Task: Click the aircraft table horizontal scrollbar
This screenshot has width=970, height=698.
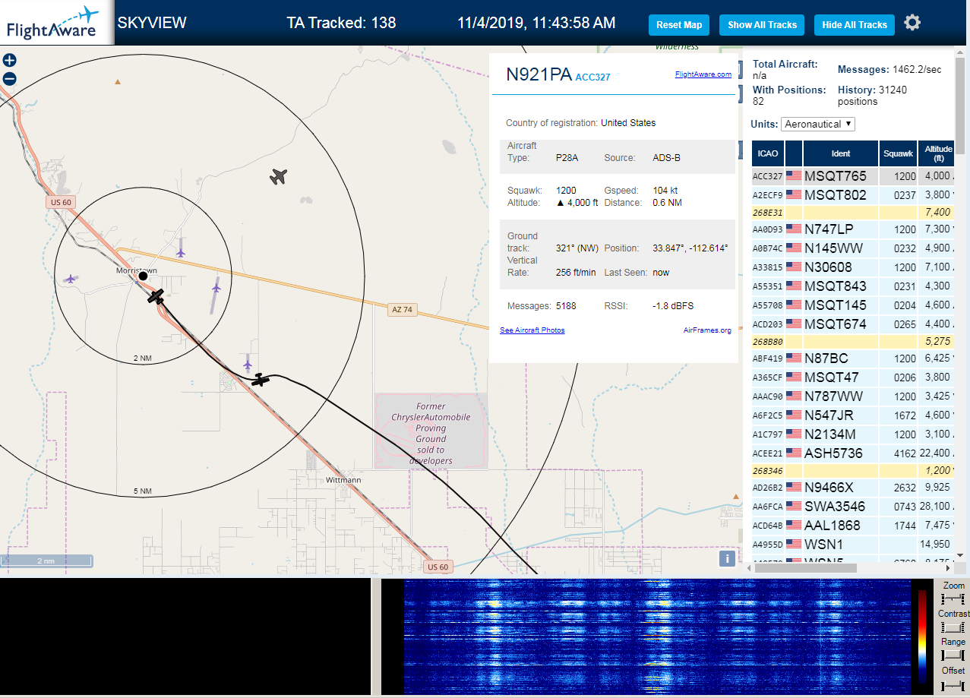Action: [x=807, y=567]
